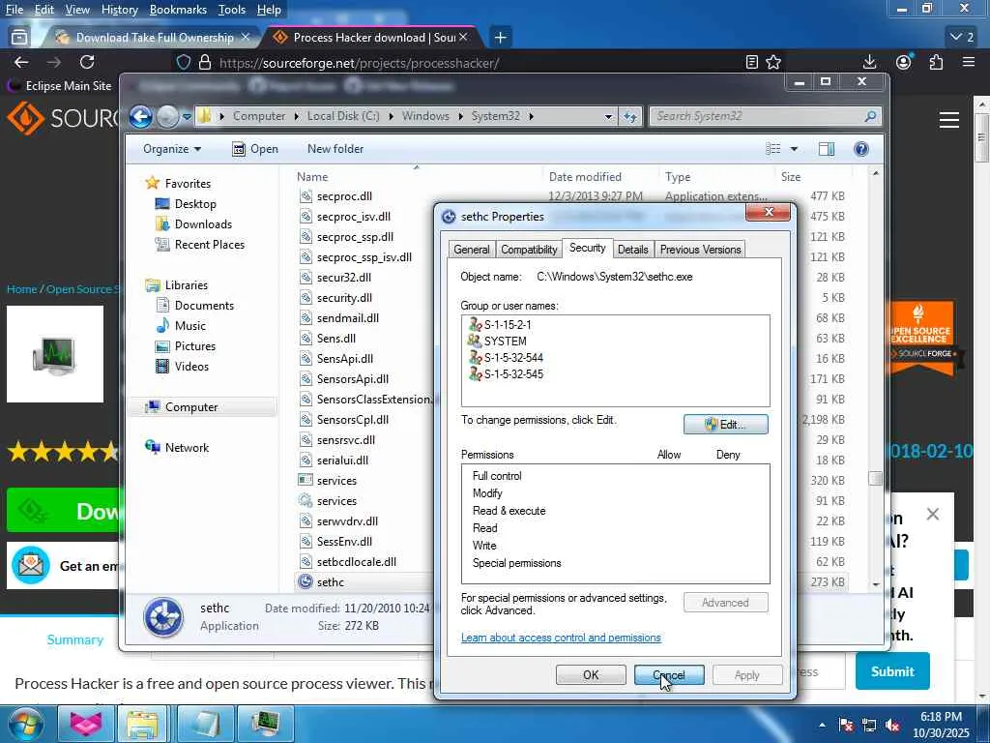This screenshot has width=990, height=743.
Task: Close the SourceForge ad popup X
Action: click(x=933, y=515)
